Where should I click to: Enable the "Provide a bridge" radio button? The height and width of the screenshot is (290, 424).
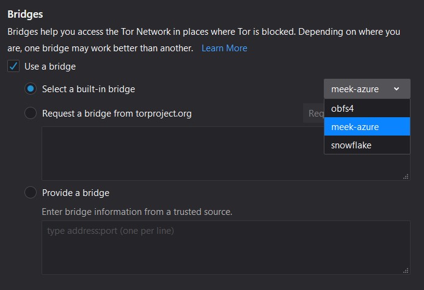30,192
